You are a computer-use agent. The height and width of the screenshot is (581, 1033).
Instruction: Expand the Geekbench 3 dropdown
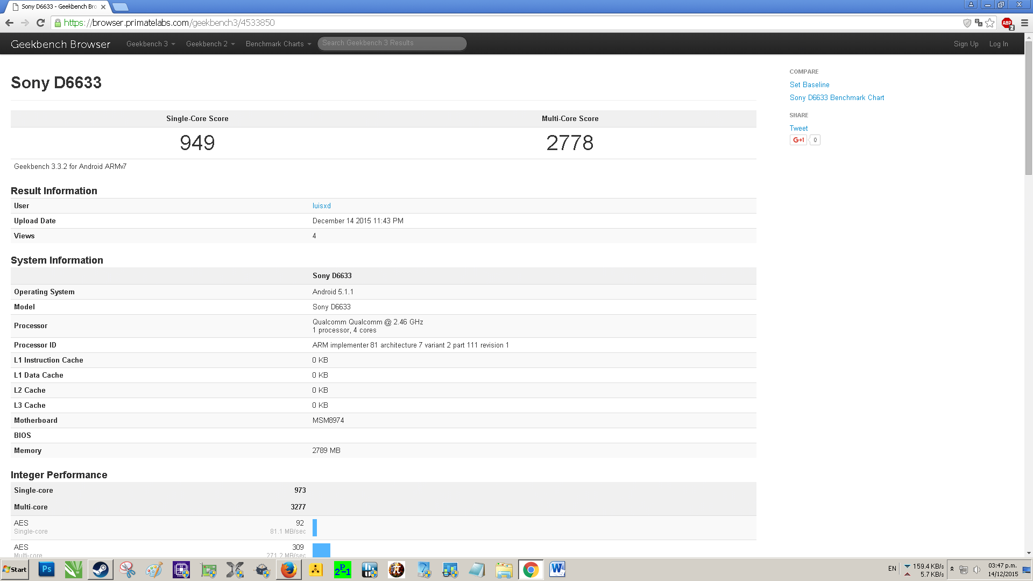coord(151,44)
